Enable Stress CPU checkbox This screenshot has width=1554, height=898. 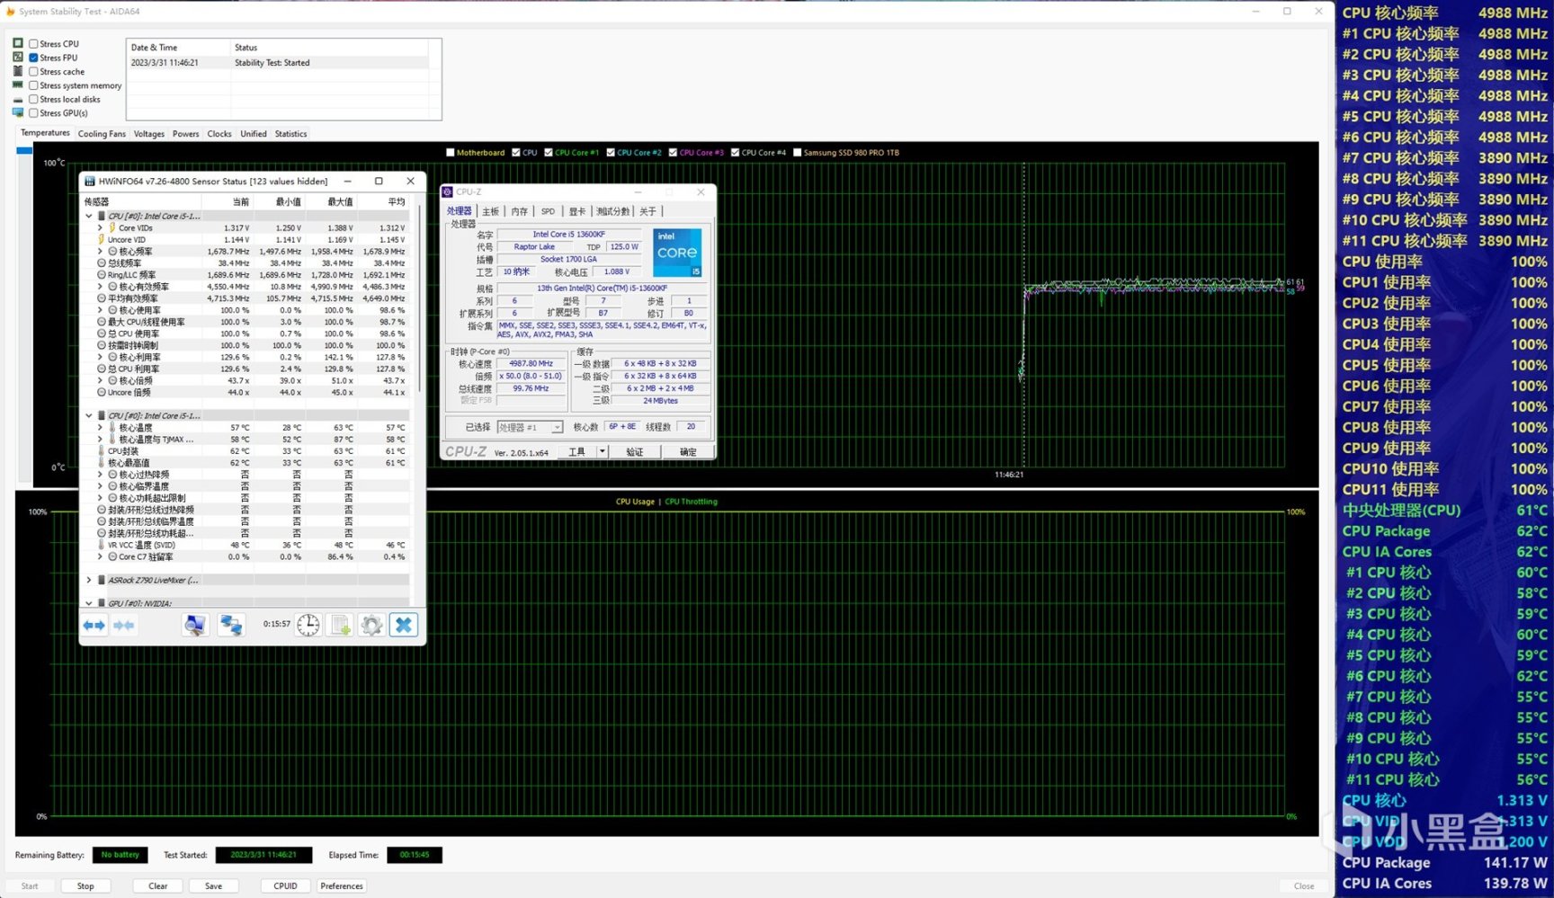click(33, 43)
